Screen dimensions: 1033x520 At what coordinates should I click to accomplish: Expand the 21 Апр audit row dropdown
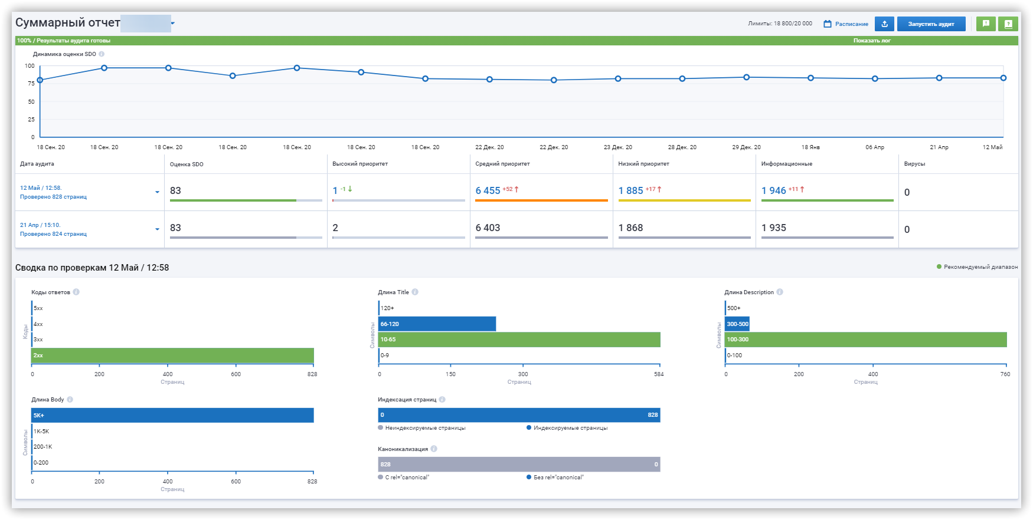tap(157, 229)
